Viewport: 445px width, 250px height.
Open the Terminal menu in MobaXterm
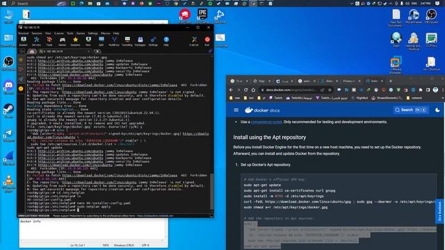coord(23,33)
